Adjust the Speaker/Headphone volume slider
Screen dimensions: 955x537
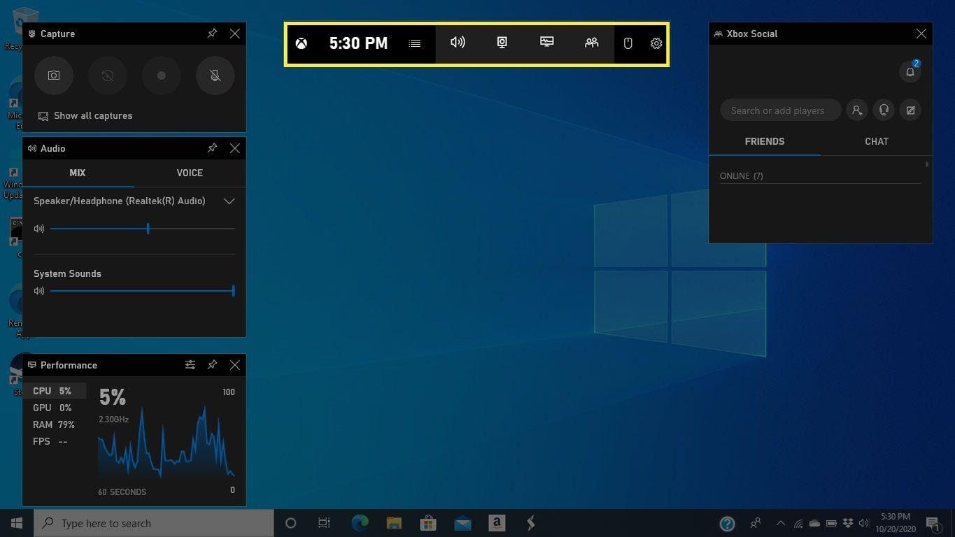148,228
